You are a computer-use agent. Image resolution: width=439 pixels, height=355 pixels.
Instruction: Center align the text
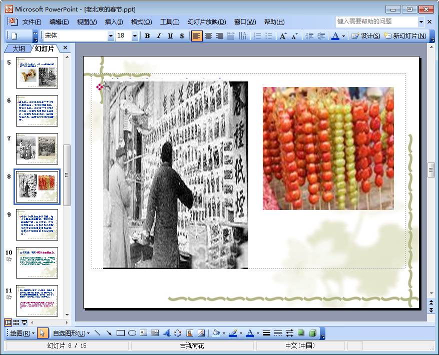(208, 36)
